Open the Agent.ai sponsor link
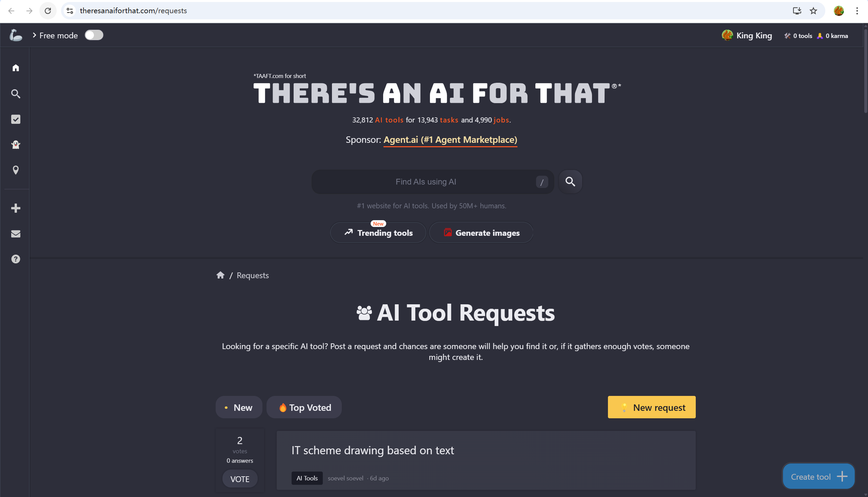Viewport: 868px width, 497px height. pyautogui.click(x=450, y=140)
